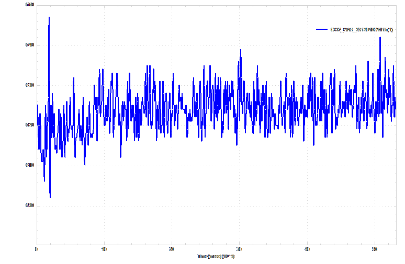
Task: Click the fourth y-axis tick label from top
Action: pyautogui.click(x=30, y=125)
